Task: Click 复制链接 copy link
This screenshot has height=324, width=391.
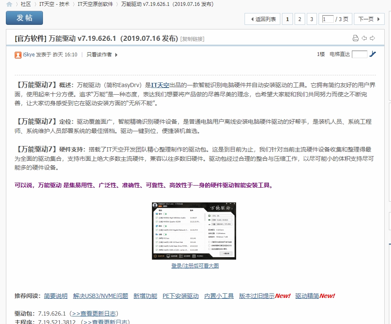Action: (x=192, y=39)
